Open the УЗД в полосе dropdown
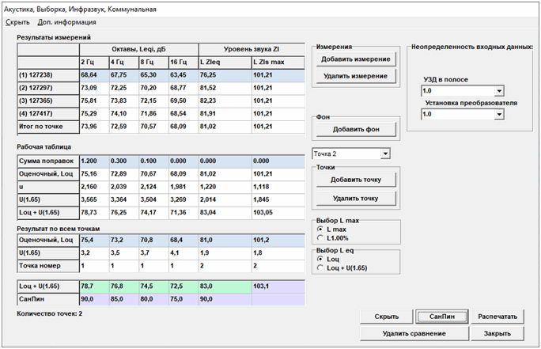Image resolution: width=541 pixels, height=349 pixels. (498, 91)
